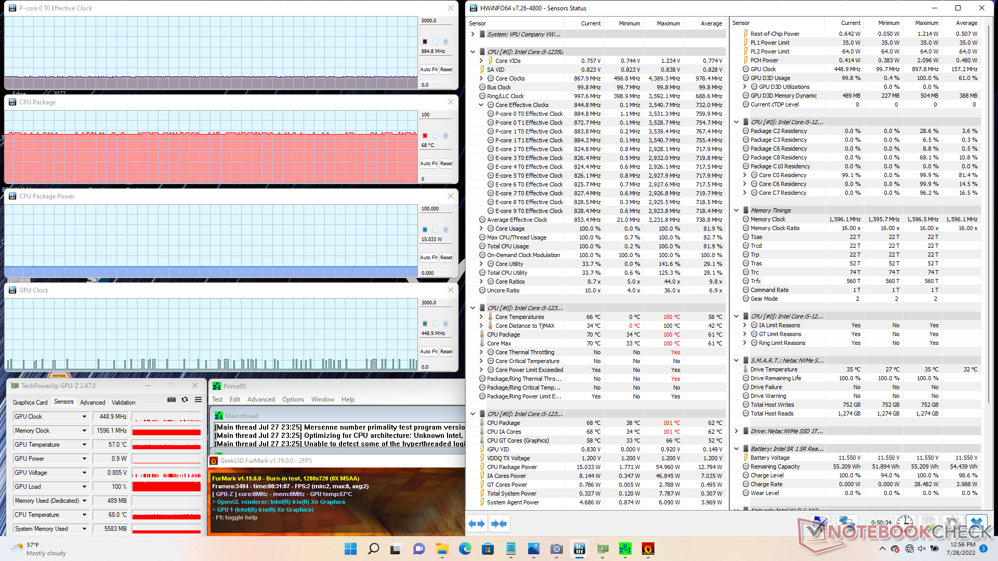Click Auto Fit in GPU Clock graph
Image resolution: width=998 pixels, height=561 pixels.
click(x=429, y=352)
